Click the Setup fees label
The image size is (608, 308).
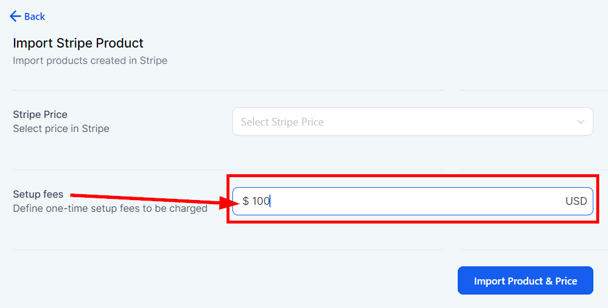38,194
